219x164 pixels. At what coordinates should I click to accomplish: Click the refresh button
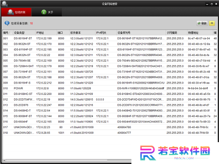click(202, 23)
